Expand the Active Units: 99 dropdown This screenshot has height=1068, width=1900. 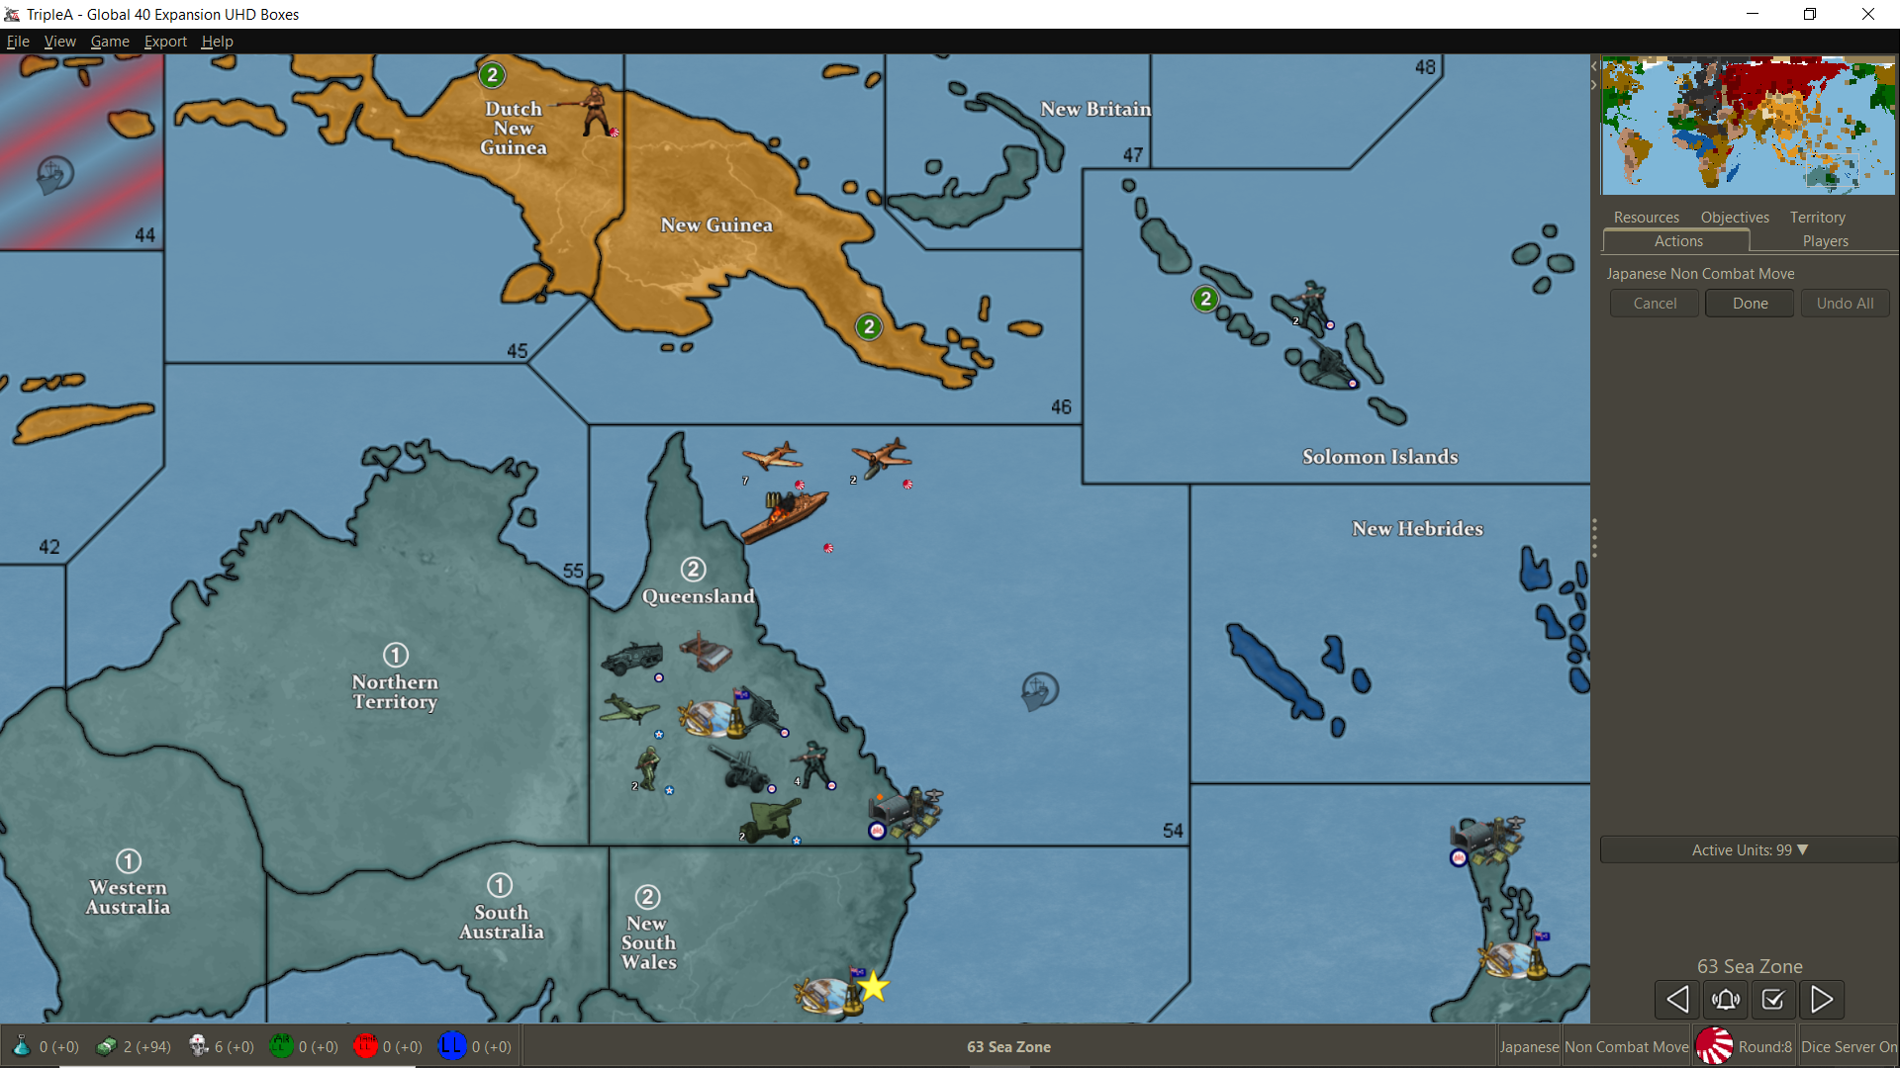(x=1749, y=850)
